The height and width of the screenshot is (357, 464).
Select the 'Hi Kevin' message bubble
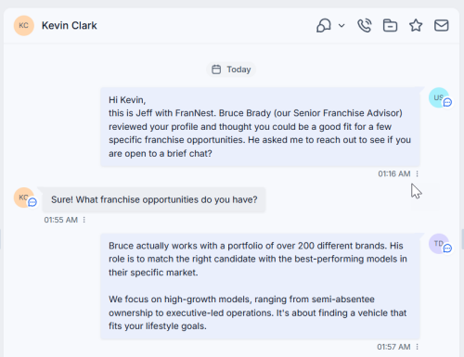click(x=260, y=127)
